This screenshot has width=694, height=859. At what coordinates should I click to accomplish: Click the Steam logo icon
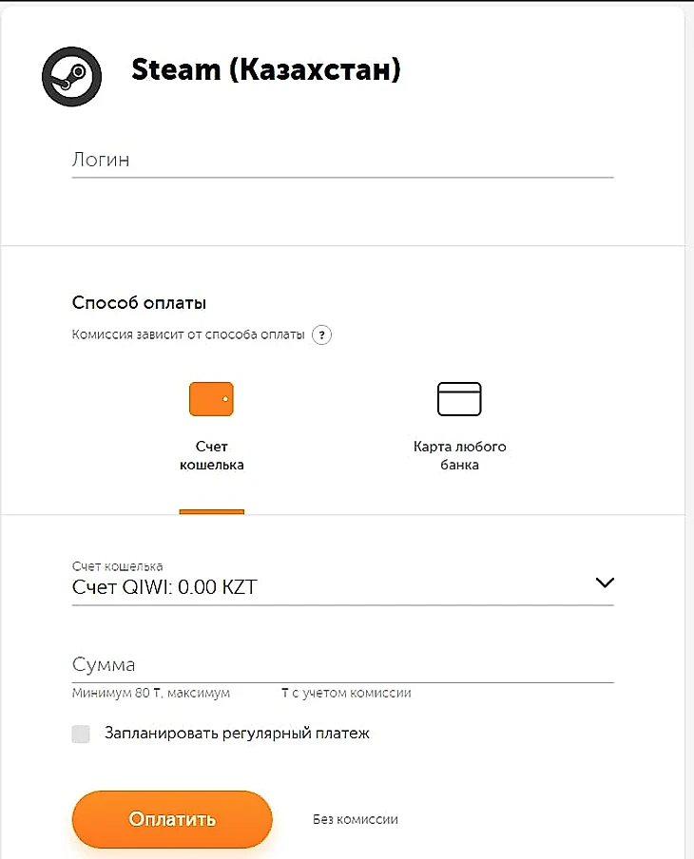point(69,77)
